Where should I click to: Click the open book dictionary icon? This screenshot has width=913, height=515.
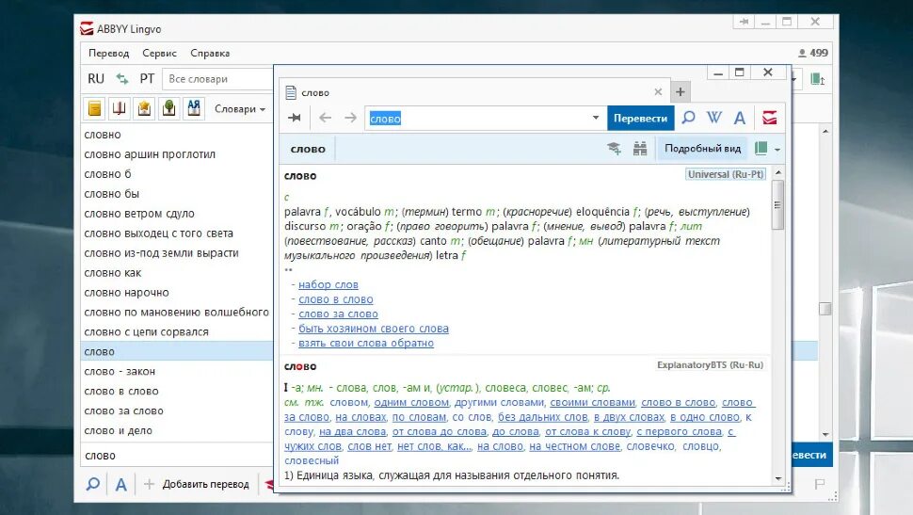[120, 108]
